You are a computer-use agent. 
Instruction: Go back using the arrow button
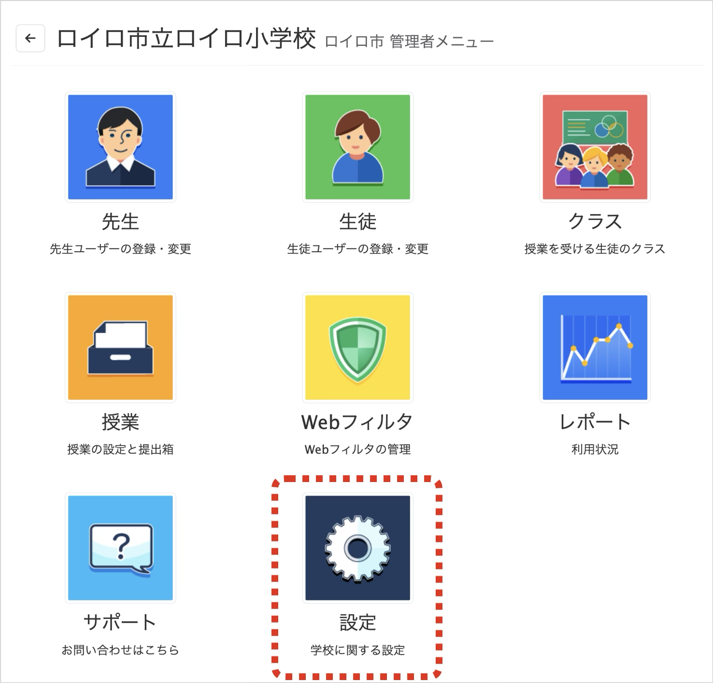click(30, 38)
